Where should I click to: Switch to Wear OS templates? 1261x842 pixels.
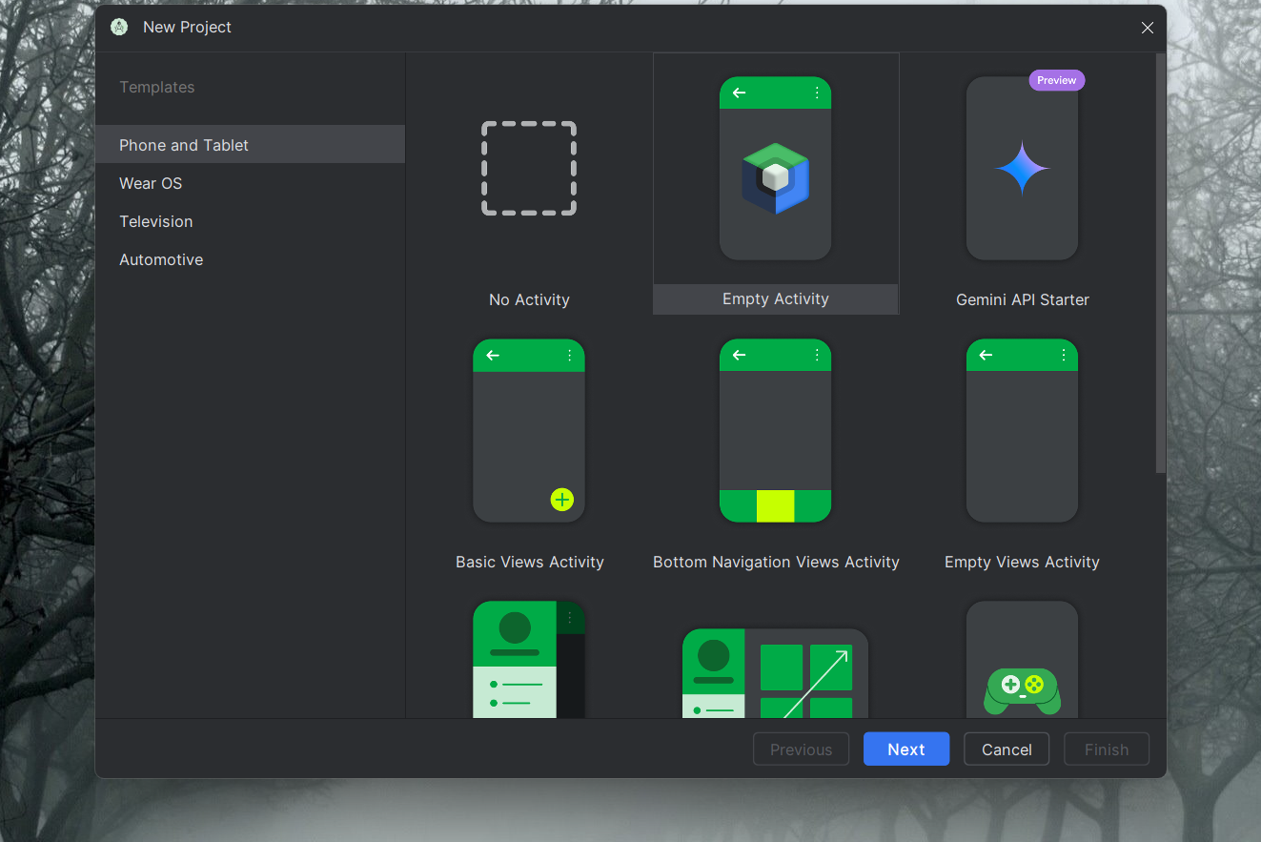(250, 183)
